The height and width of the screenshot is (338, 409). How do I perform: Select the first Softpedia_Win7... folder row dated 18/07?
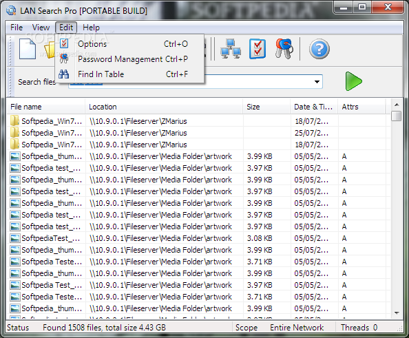point(198,121)
